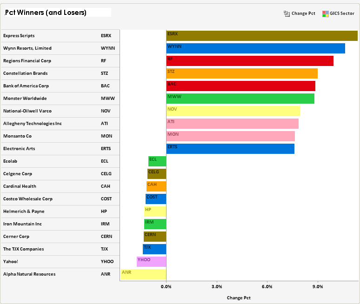Click the 9.0% axis tick label
This screenshot has width=360, height=304.
(x=318, y=286)
